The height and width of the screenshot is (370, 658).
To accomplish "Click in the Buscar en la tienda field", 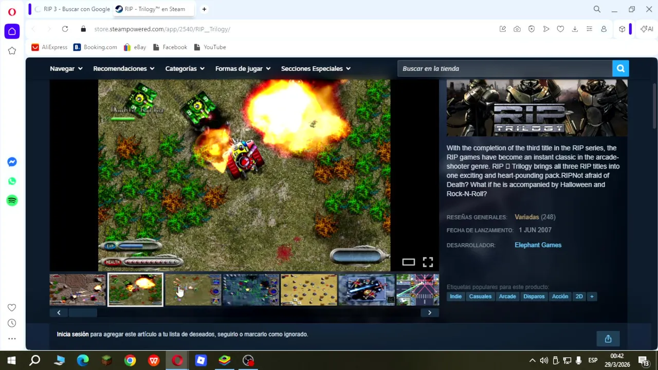I will [x=505, y=68].
